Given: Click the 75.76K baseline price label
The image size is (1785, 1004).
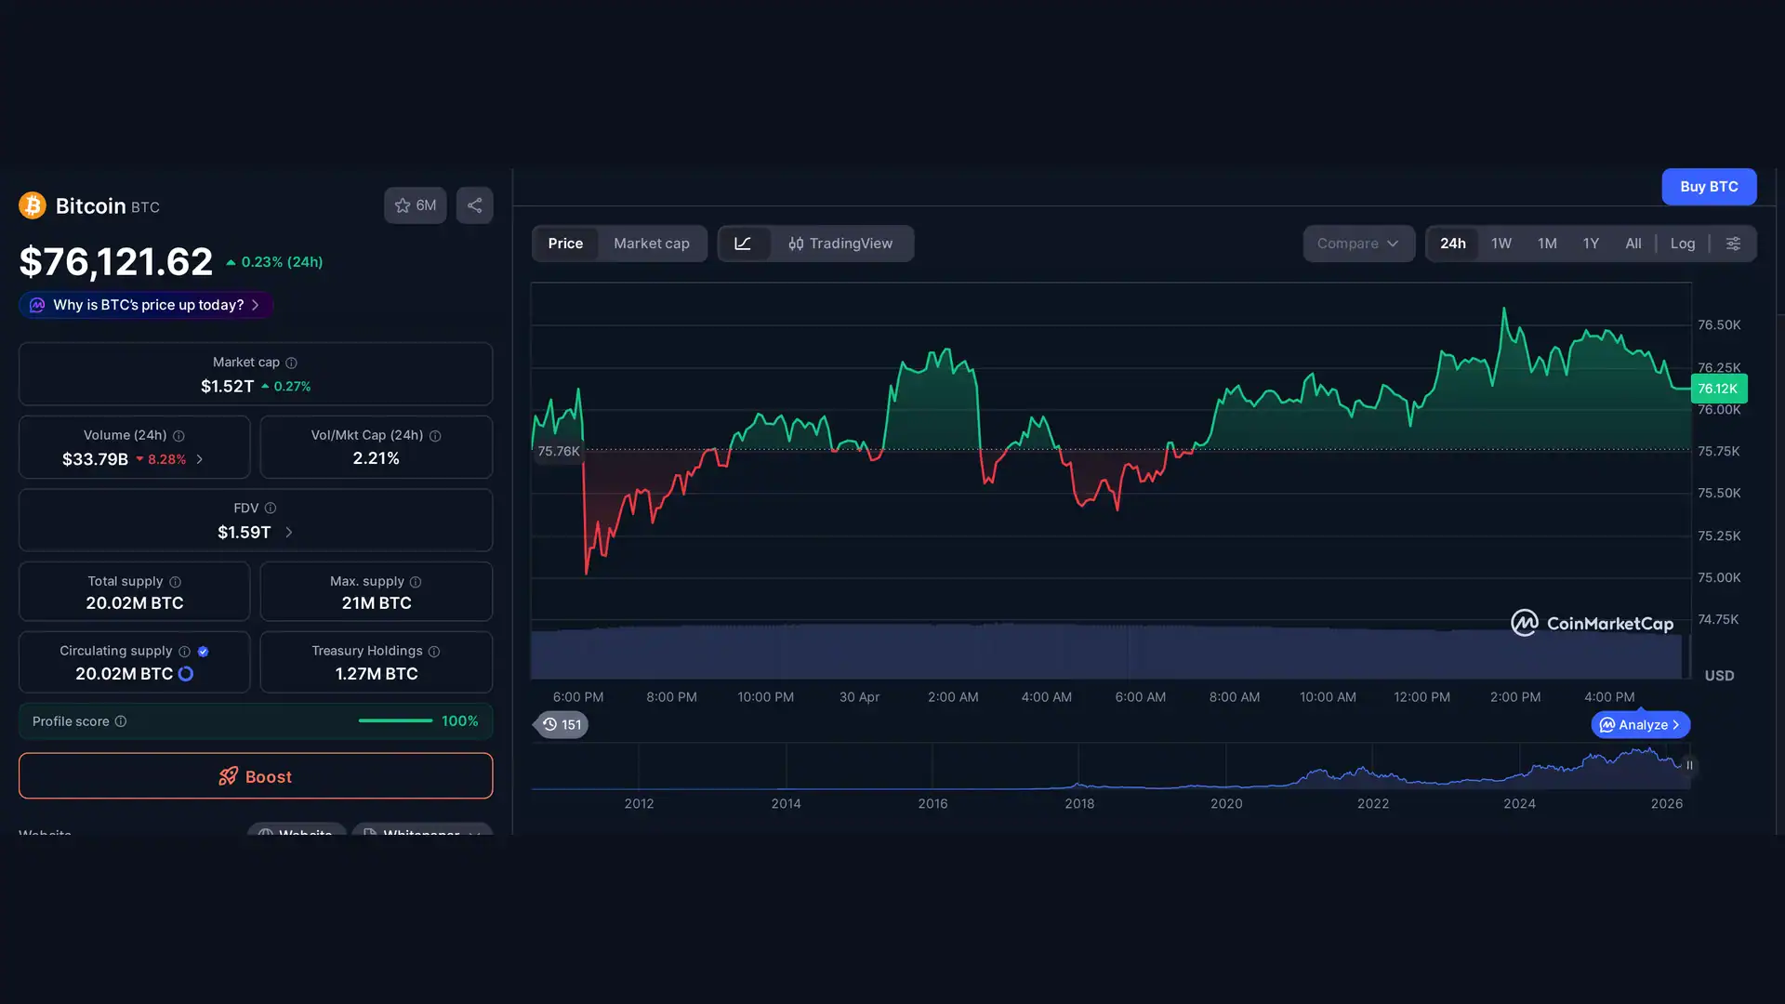Looking at the screenshot, I should [558, 452].
